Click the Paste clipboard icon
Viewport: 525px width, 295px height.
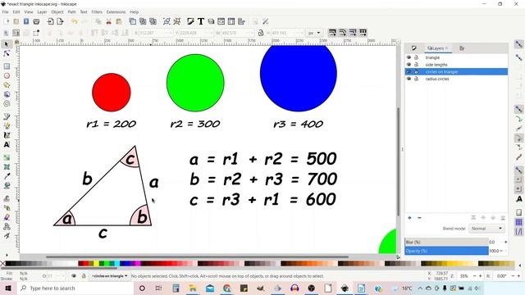point(118,22)
